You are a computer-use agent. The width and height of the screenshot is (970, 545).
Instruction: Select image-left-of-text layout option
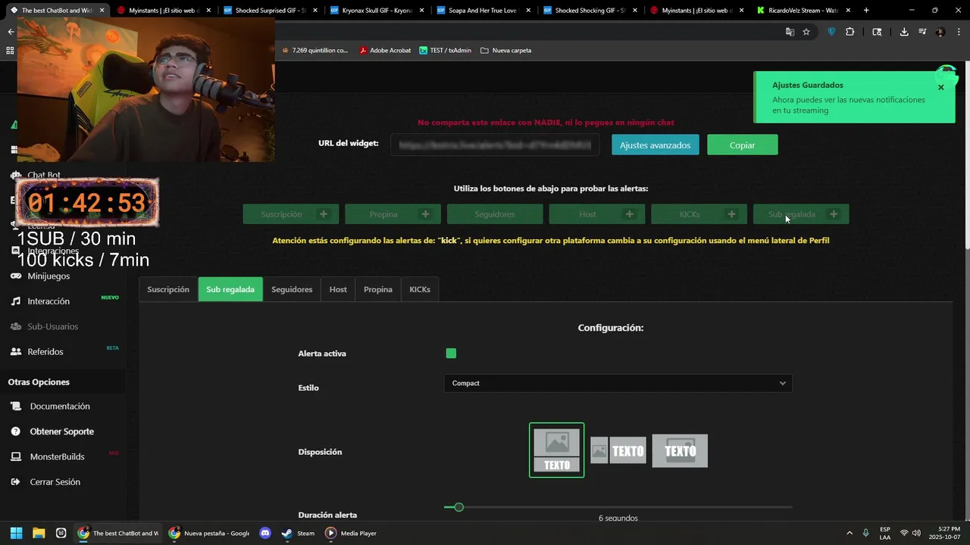coord(618,451)
